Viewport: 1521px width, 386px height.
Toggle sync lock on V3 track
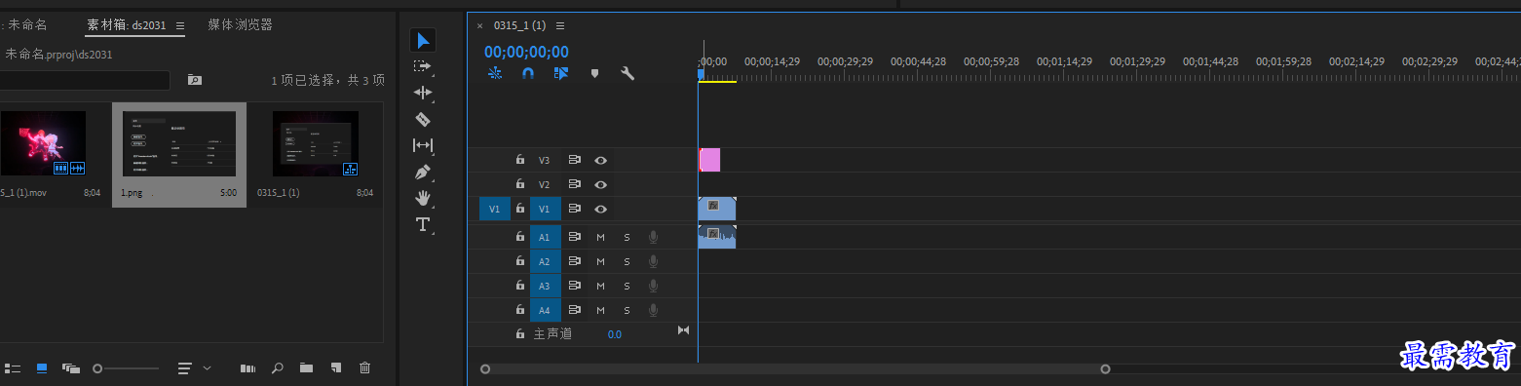coord(575,160)
